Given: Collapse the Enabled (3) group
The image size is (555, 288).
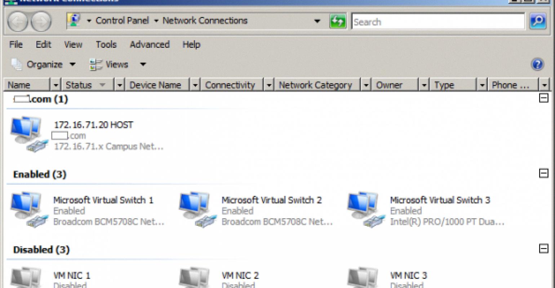Looking at the screenshot, I should coord(543,174).
